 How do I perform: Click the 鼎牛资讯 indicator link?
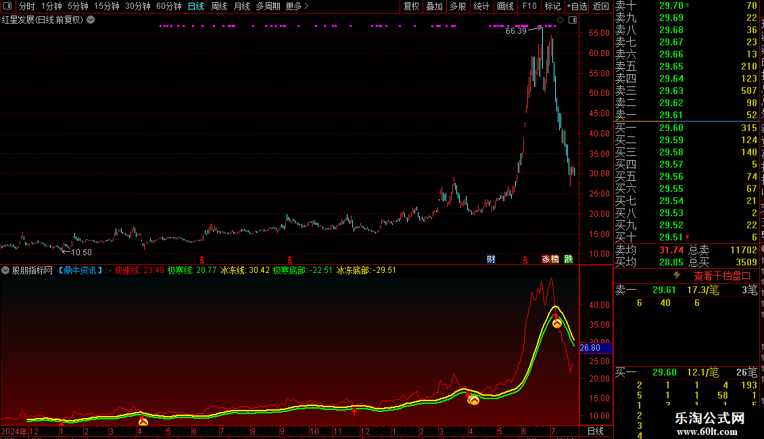[80, 270]
